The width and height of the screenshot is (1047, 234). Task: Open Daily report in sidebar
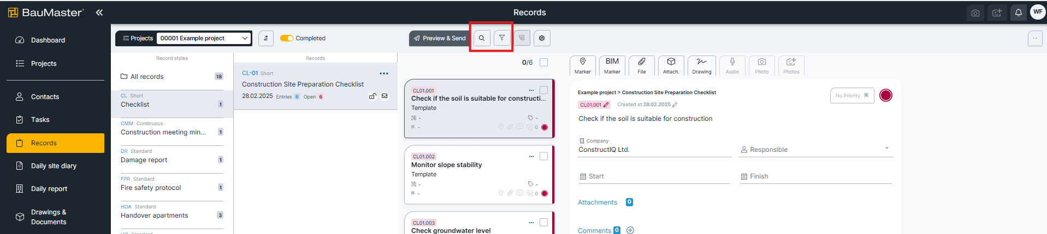point(55,189)
